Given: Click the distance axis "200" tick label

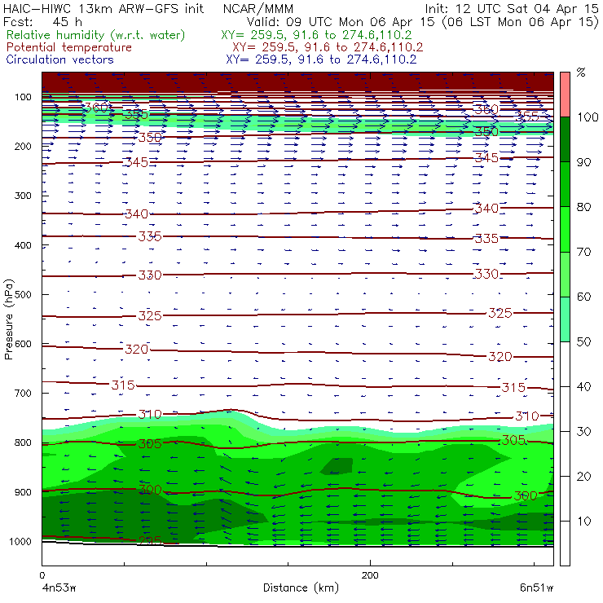Looking at the screenshot, I should coord(370,575).
